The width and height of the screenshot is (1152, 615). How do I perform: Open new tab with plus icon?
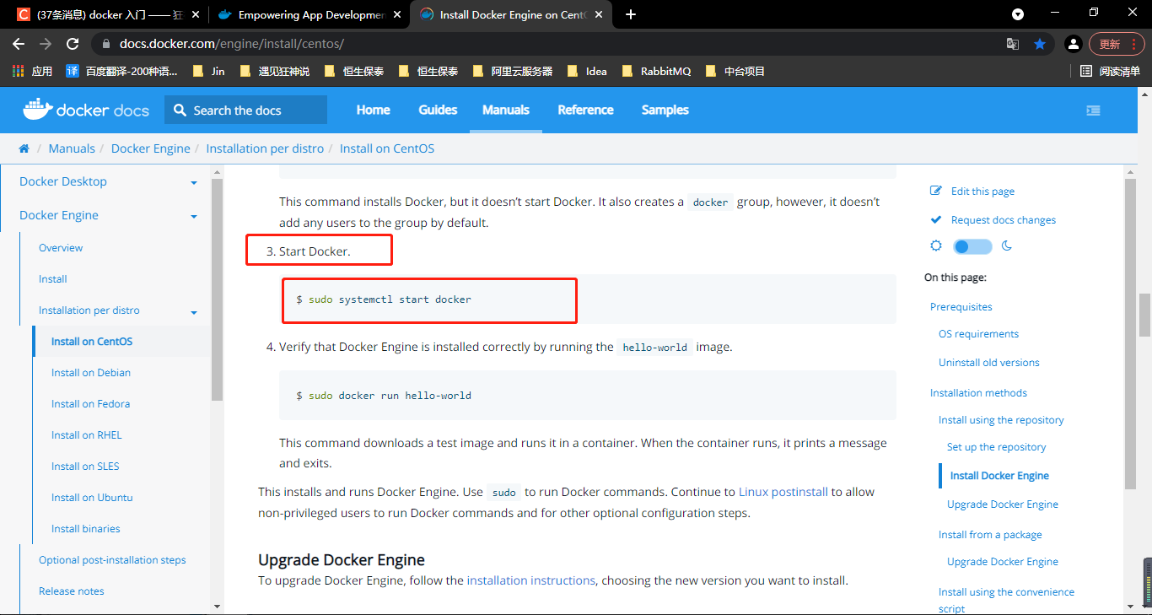631,14
